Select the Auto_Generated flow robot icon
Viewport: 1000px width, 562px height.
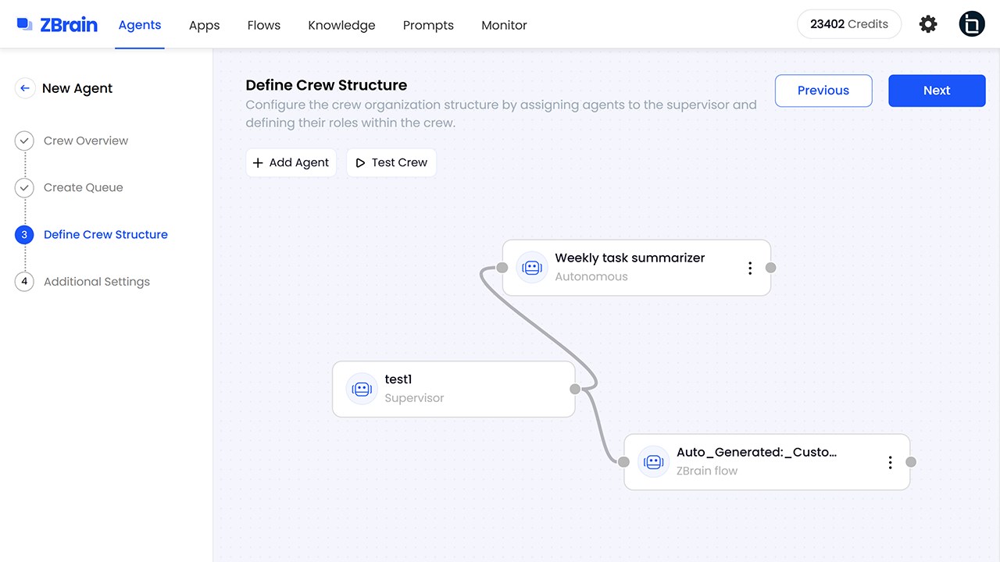click(653, 462)
